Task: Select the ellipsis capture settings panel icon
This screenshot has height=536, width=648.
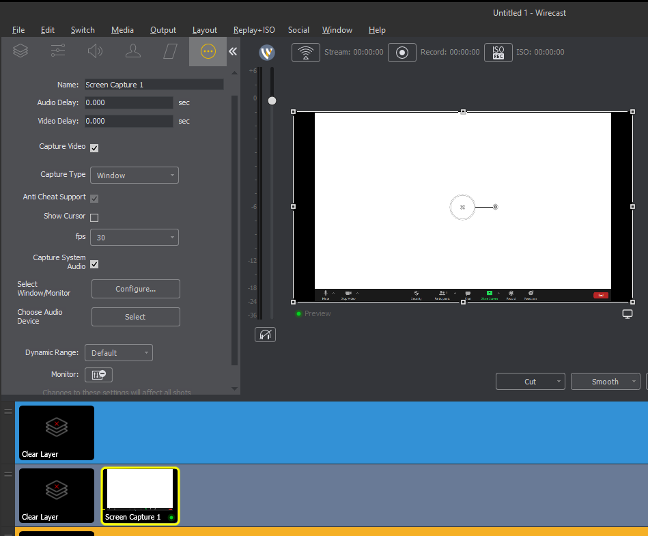Action: click(208, 52)
